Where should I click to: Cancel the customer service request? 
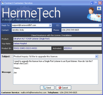tap(63, 88)
